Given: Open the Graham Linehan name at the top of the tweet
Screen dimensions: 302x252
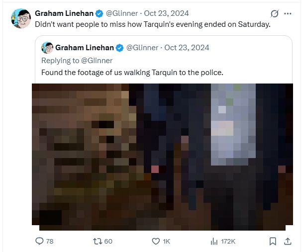Looking at the screenshot, I should point(64,13).
